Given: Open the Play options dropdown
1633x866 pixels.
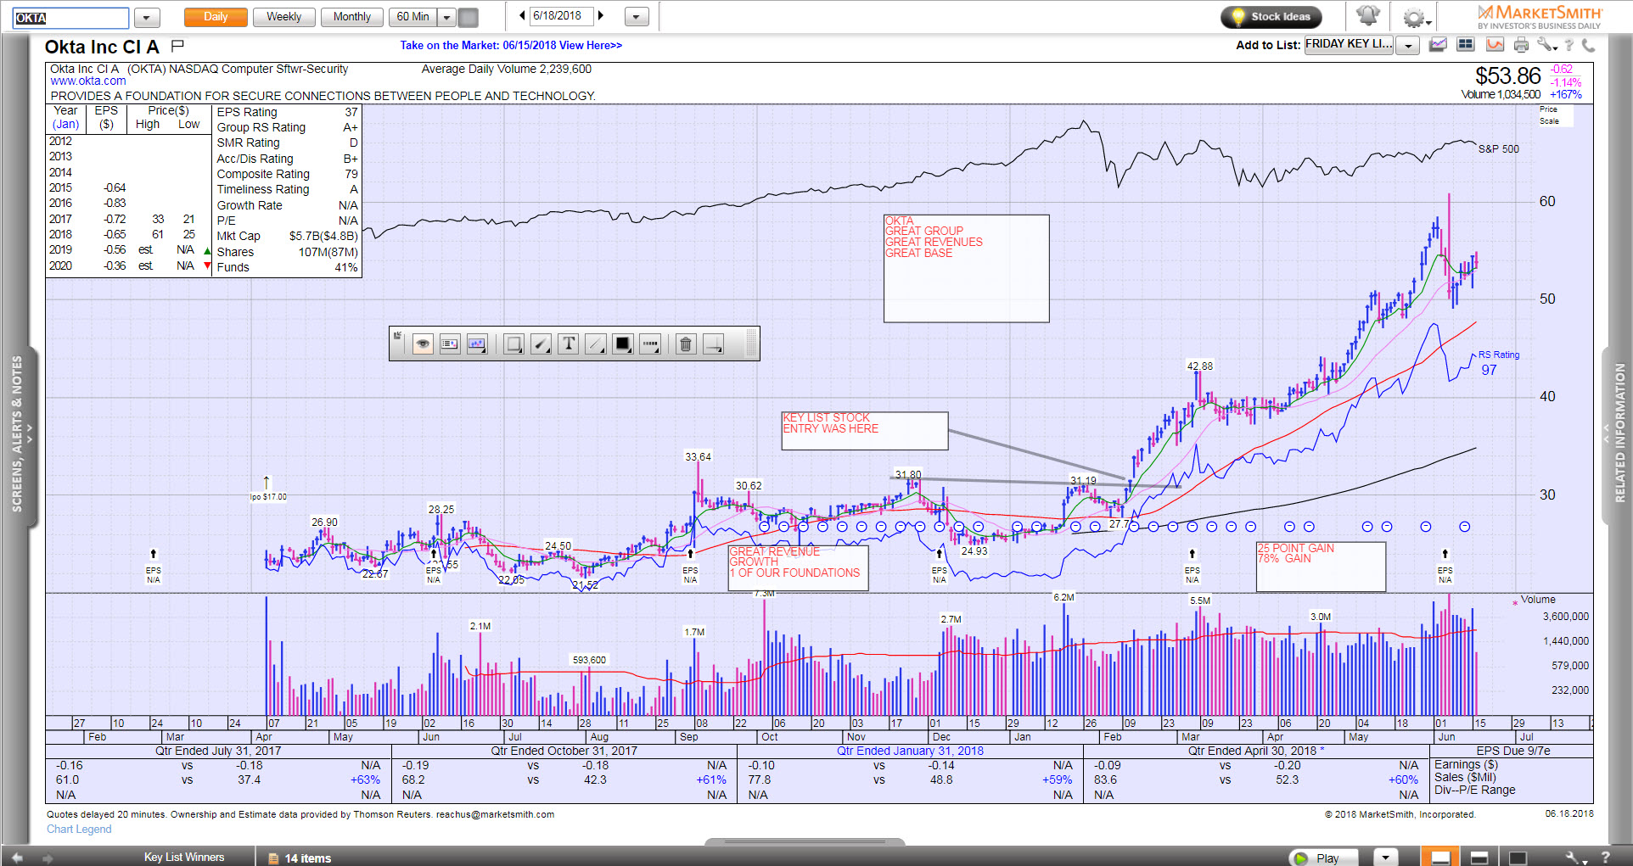Looking at the screenshot, I should coord(1385,858).
